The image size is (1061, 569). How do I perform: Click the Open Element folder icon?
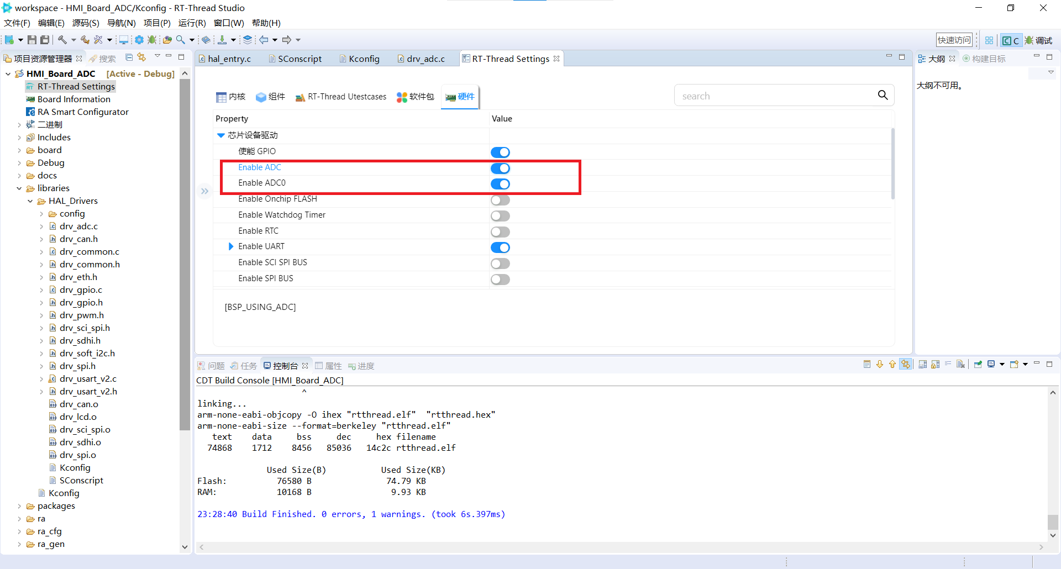pos(167,40)
